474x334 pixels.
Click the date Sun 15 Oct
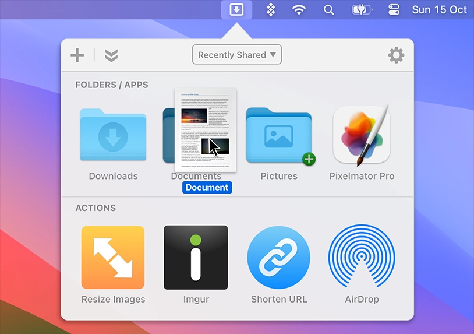pos(440,10)
